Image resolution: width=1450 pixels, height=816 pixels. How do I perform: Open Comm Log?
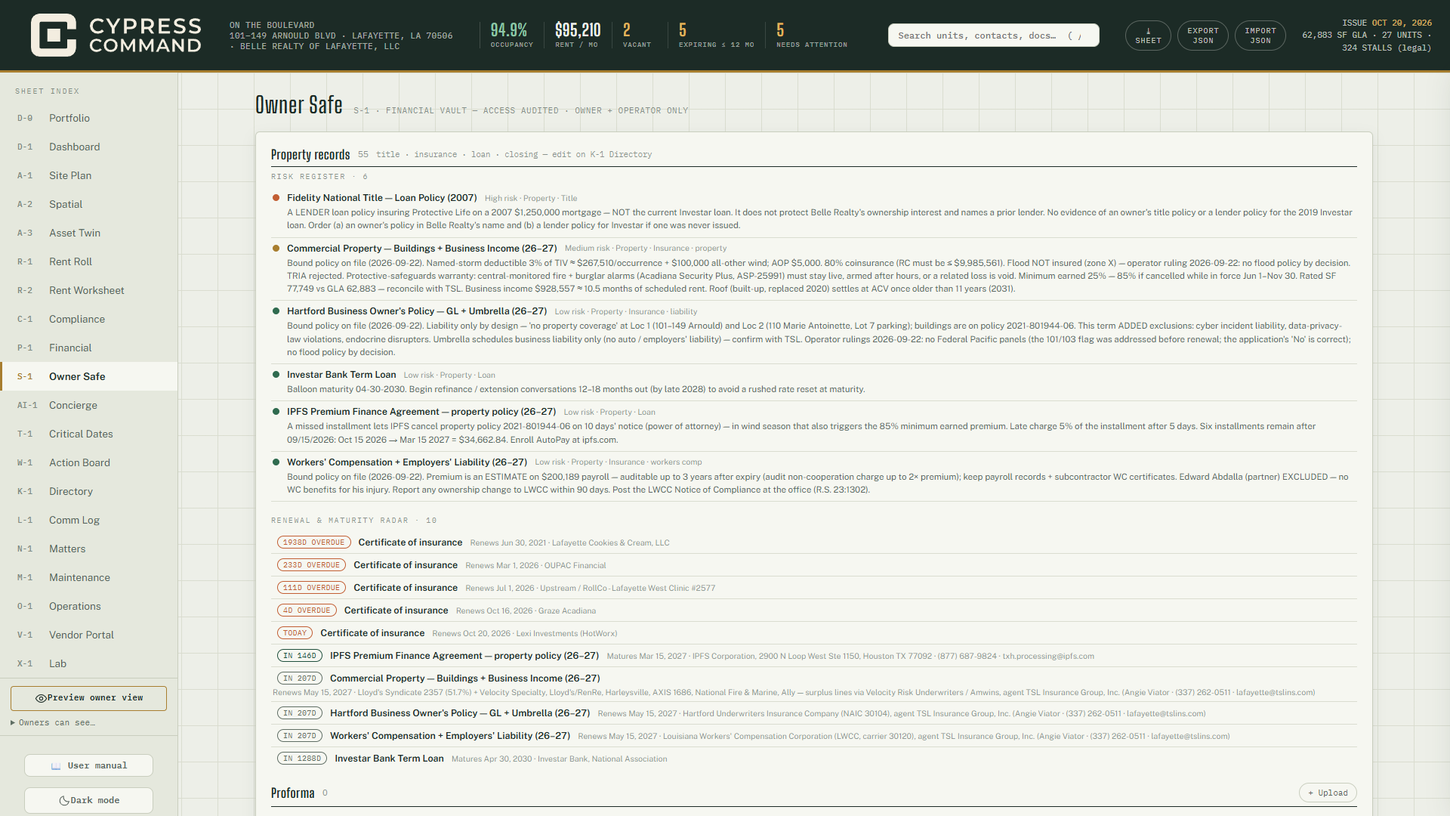pos(89,521)
